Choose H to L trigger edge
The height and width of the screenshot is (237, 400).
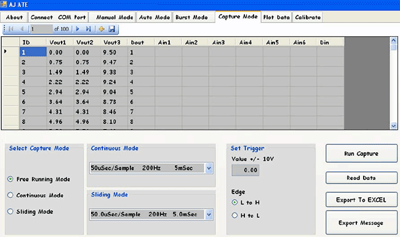pyautogui.click(x=234, y=216)
